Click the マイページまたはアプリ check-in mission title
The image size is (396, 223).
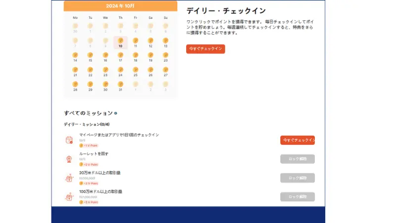click(119, 135)
